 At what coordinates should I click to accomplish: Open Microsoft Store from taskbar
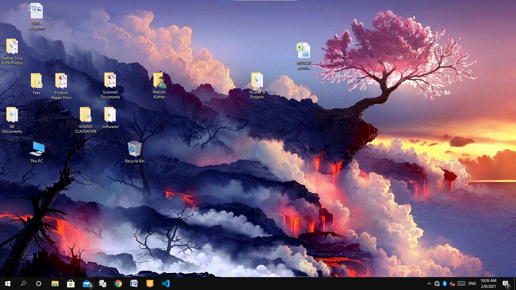tap(71, 284)
